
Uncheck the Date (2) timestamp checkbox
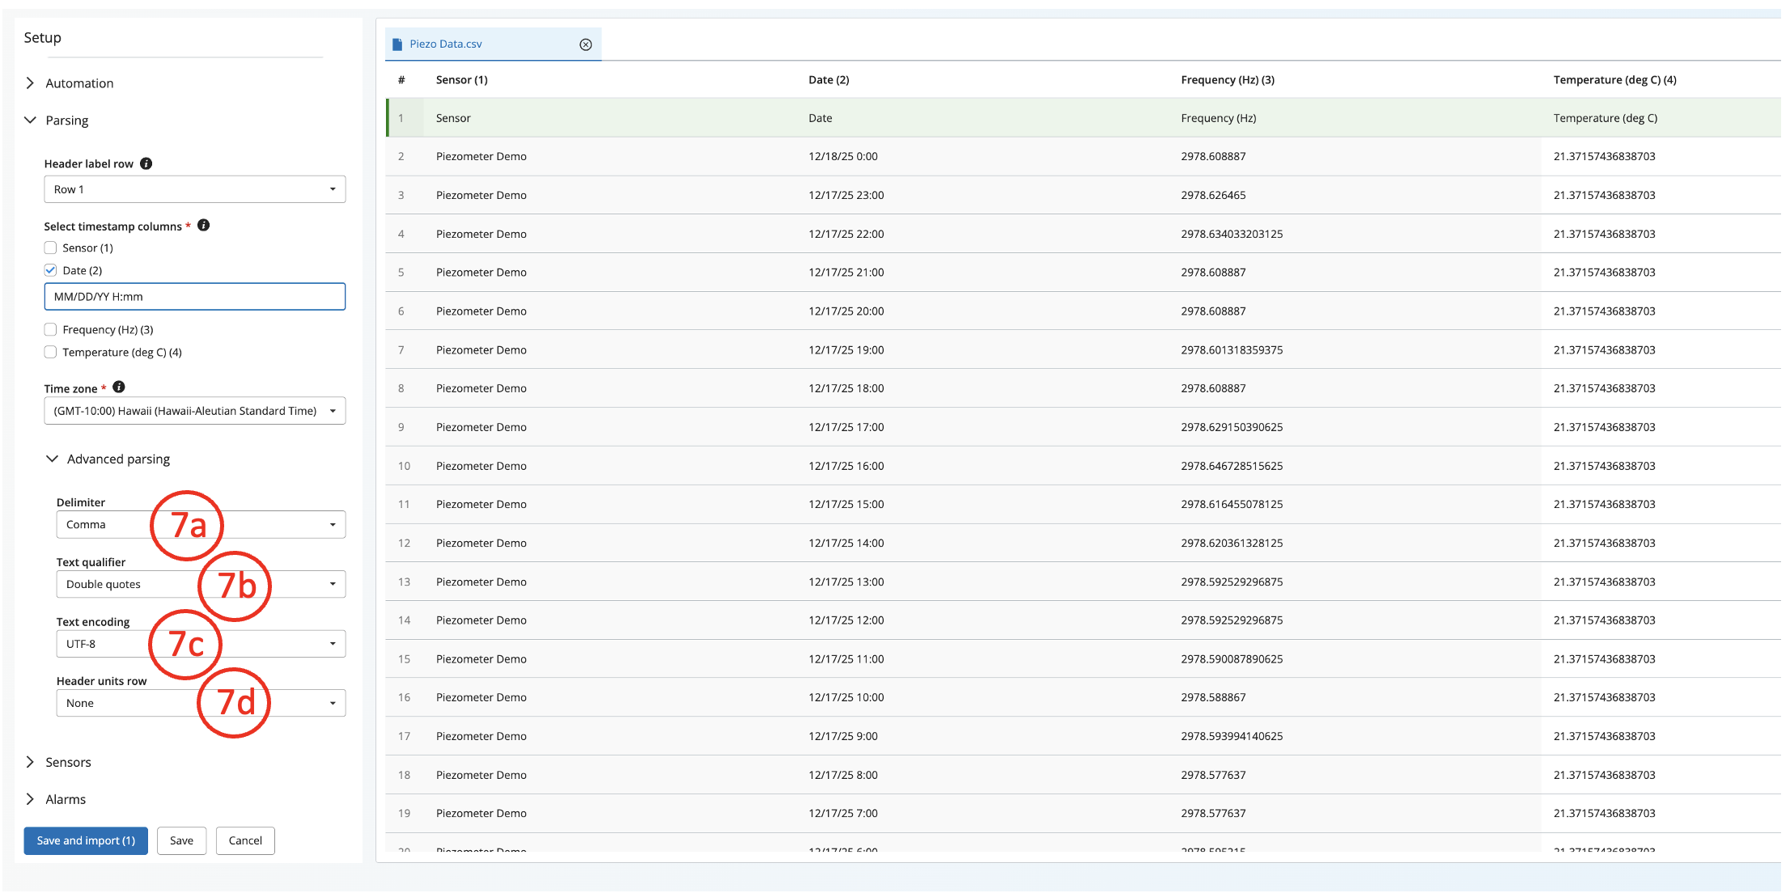[x=51, y=270]
